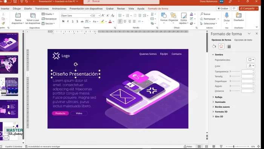
Task: Click the title bar Buscar search box
Action: click(121, 2)
